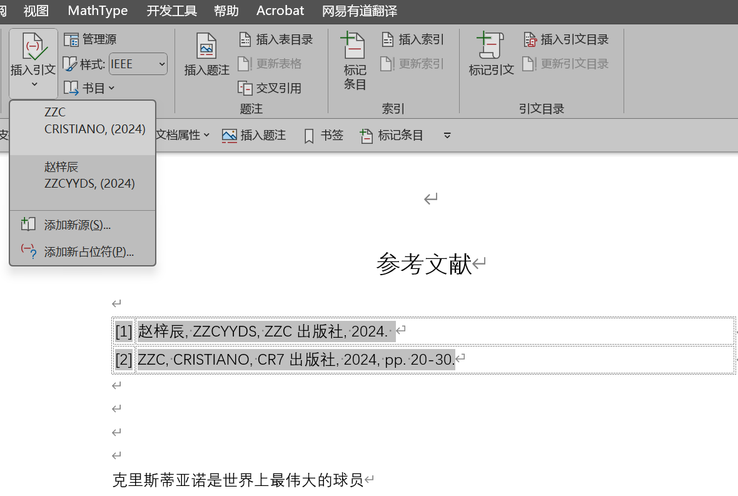The image size is (738, 496).
Task: Open the Developer (开发工具) tab
Action: coord(172,11)
